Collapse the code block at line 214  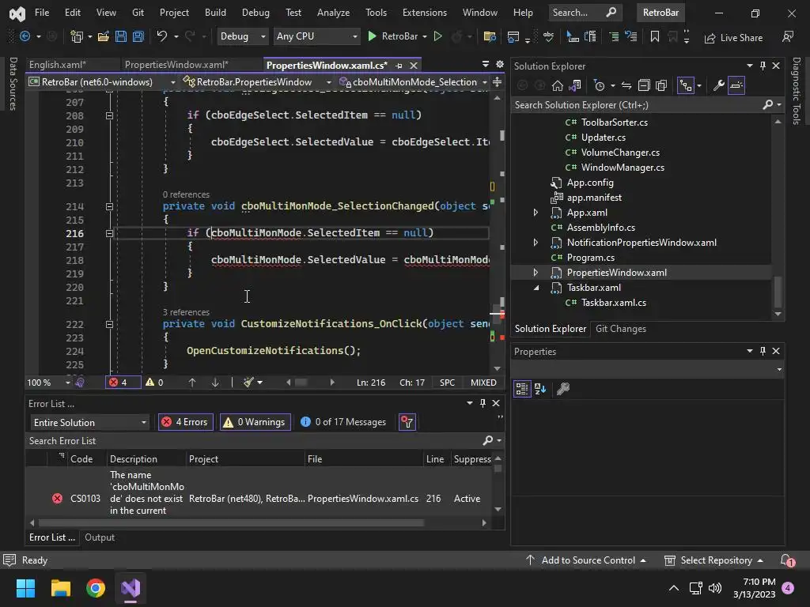[109, 206]
